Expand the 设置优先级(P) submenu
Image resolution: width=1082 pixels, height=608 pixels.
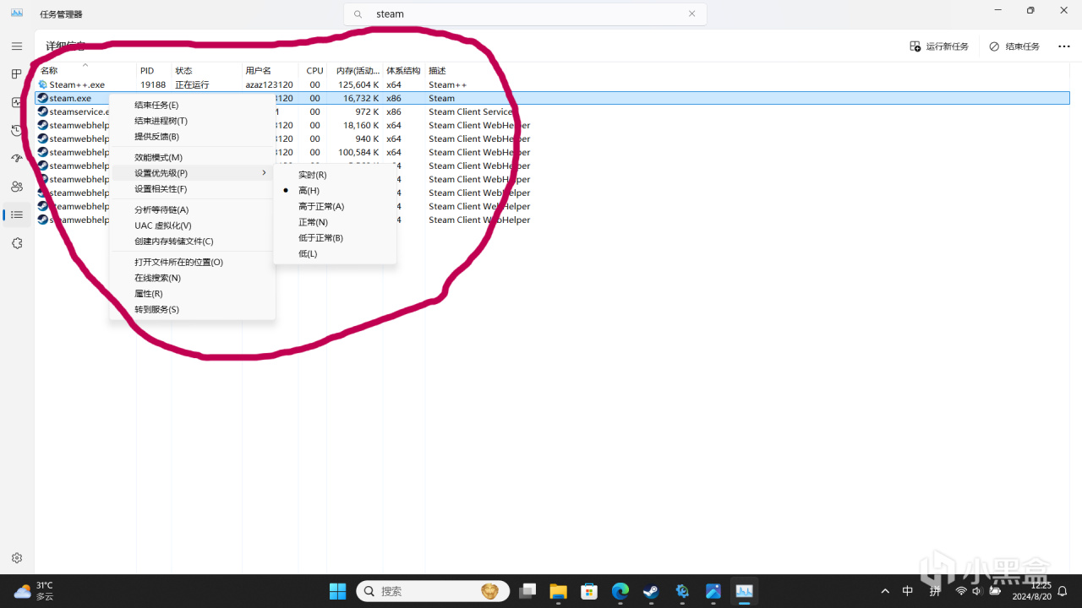pyautogui.click(x=192, y=173)
